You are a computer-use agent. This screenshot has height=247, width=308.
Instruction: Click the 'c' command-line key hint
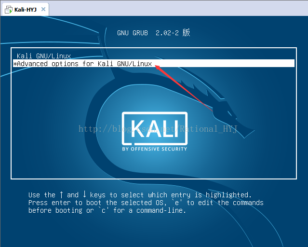click(103, 210)
